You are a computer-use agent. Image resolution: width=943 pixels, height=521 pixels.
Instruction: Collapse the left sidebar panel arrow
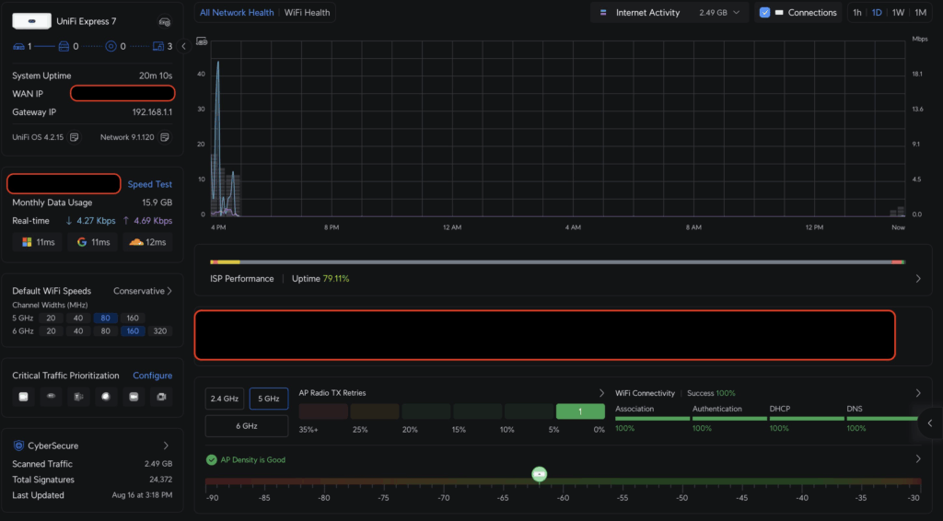[184, 45]
